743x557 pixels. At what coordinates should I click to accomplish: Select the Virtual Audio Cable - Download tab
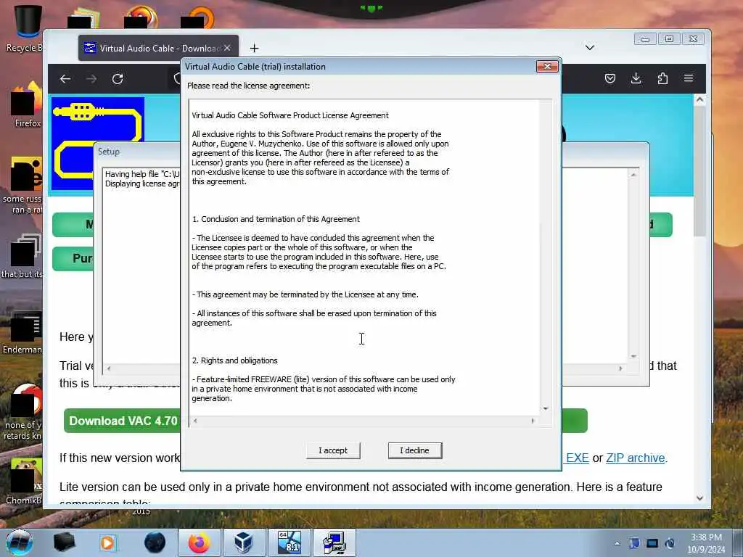pos(158,49)
